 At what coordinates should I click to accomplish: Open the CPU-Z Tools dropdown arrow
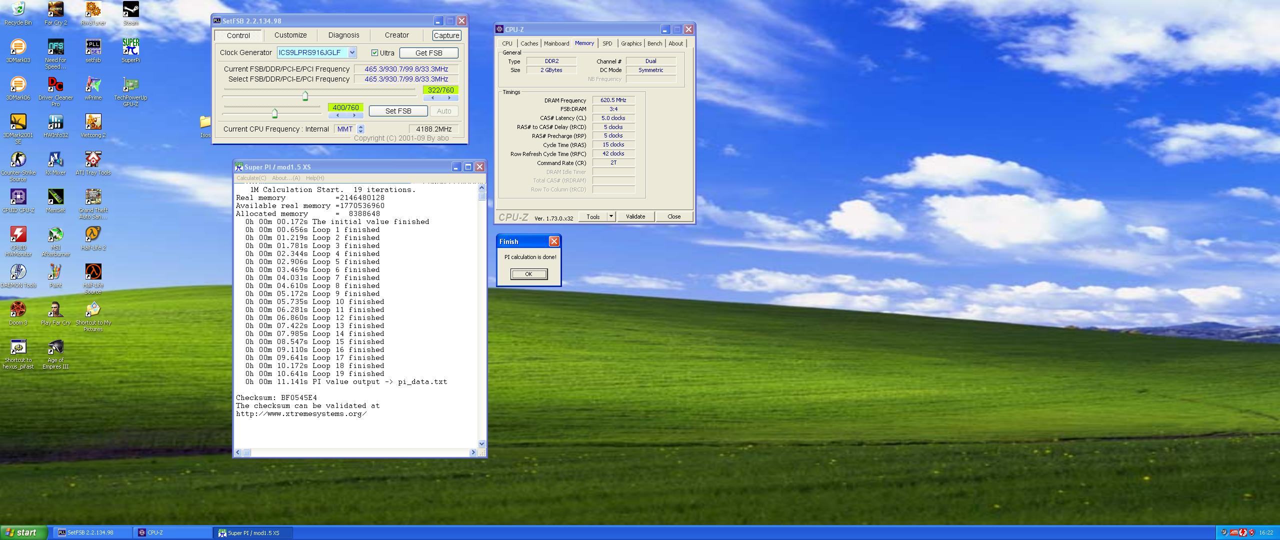610,216
